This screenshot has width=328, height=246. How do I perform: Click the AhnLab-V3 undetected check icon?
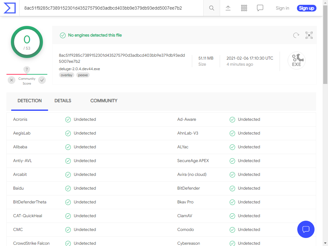232,133
